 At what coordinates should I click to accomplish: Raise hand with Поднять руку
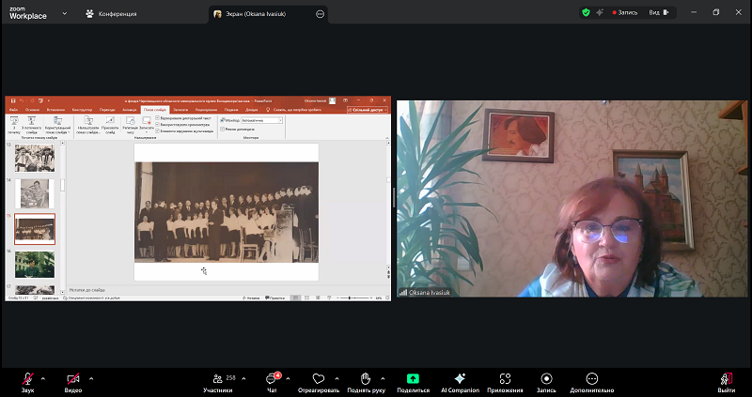point(367,380)
